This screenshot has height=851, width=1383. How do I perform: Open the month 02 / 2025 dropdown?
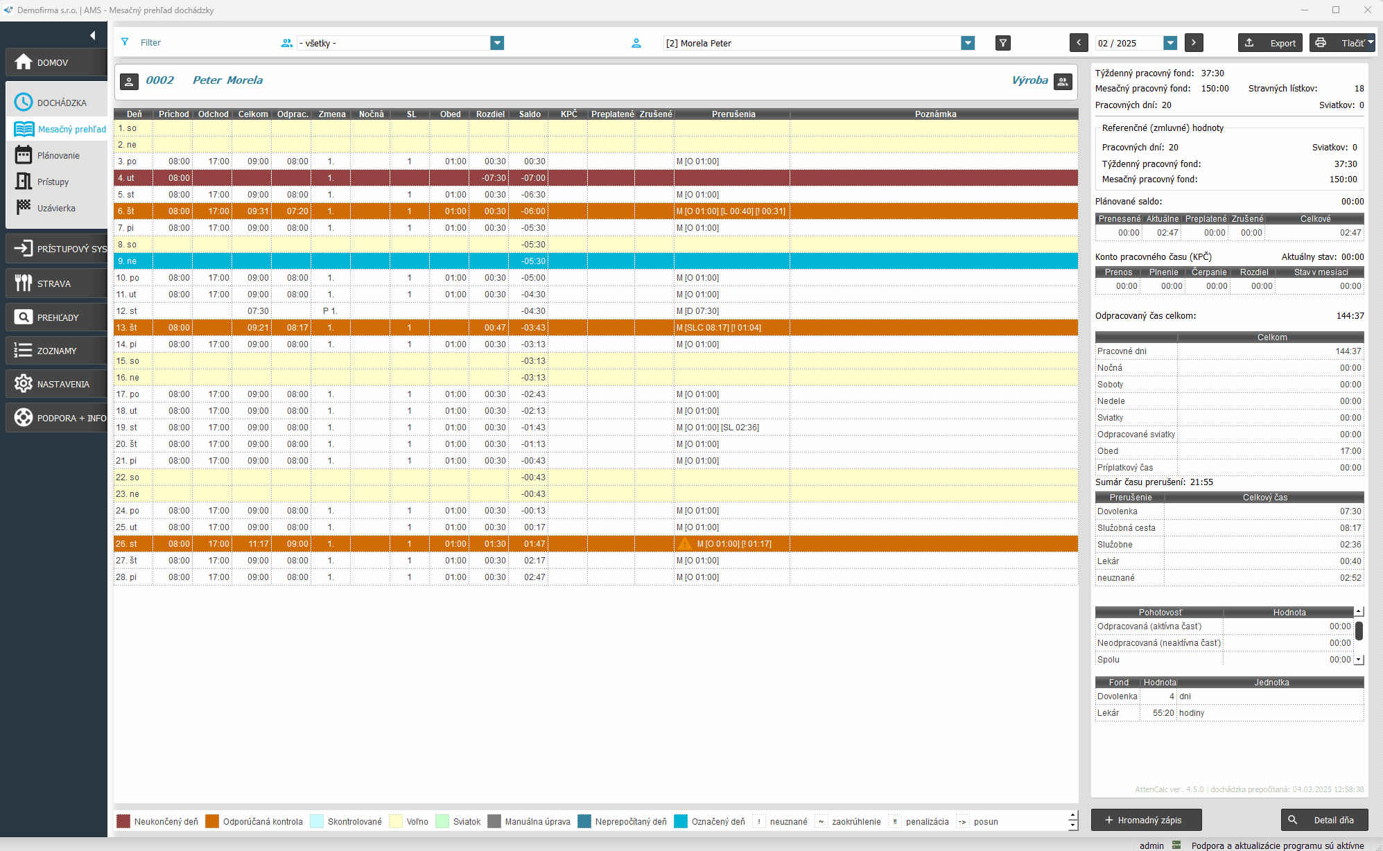coord(1170,43)
